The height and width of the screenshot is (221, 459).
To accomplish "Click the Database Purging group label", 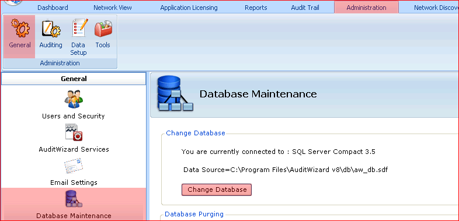I will [x=194, y=214].
